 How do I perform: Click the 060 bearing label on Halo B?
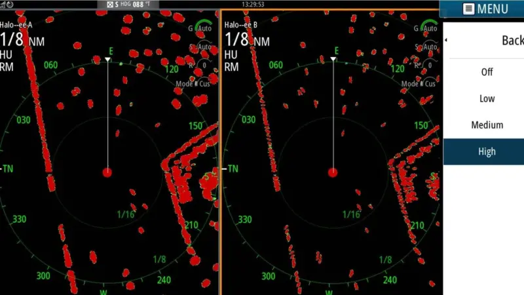coord(276,65)
